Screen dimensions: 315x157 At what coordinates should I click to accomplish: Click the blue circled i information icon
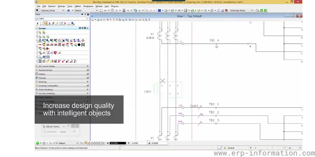[x=218, y=10]
